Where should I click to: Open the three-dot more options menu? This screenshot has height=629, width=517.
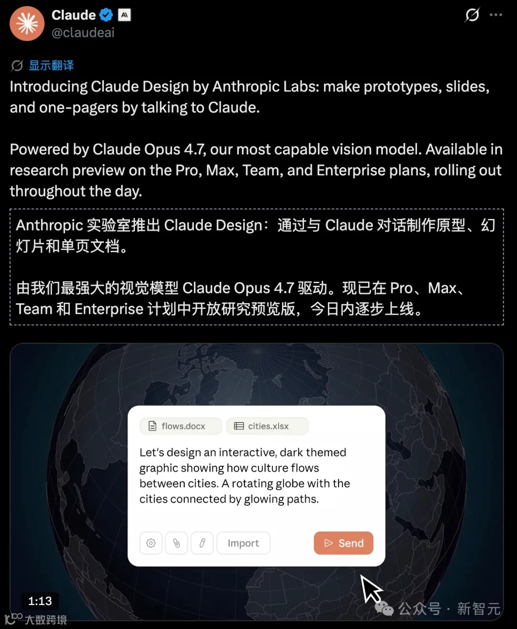point(496,15)
